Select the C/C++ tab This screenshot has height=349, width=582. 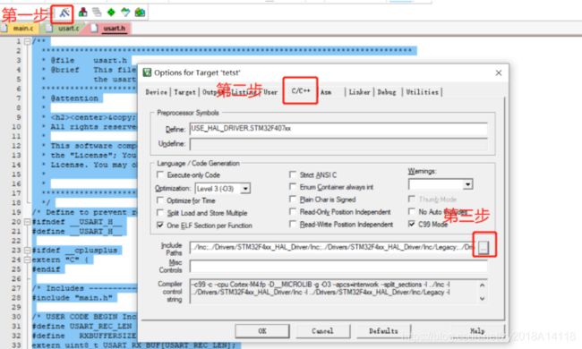pos(301,90)
